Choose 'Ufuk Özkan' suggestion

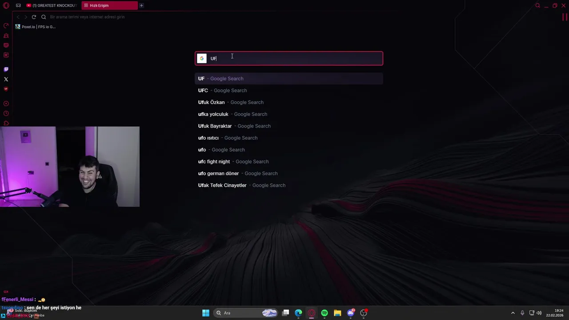tap(289, 102)
